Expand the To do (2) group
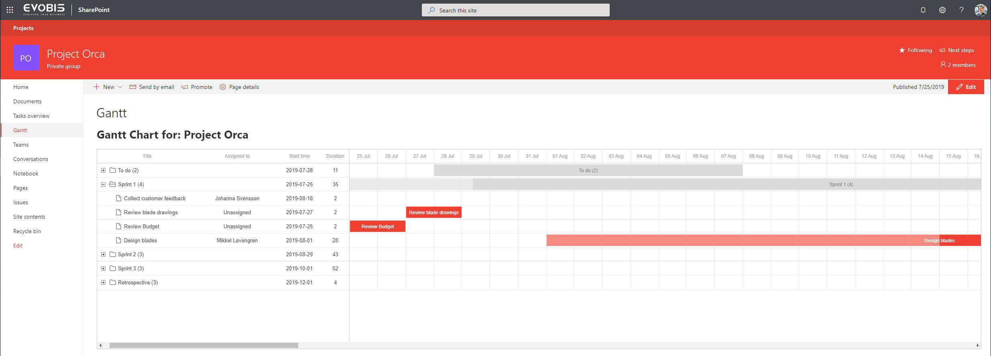The height and width of the screenshot is (356, 991). click(x=103, y=170)
